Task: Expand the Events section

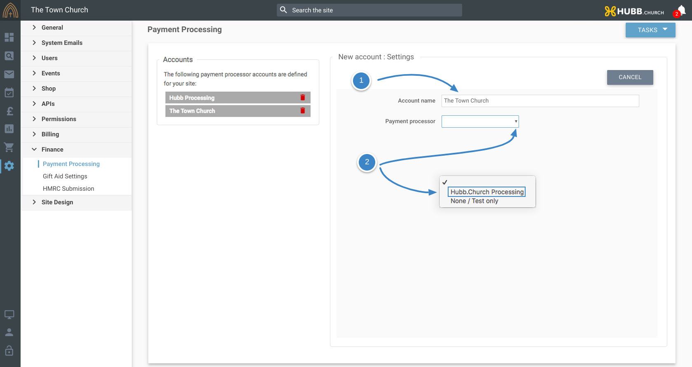Action: (76, 73)
